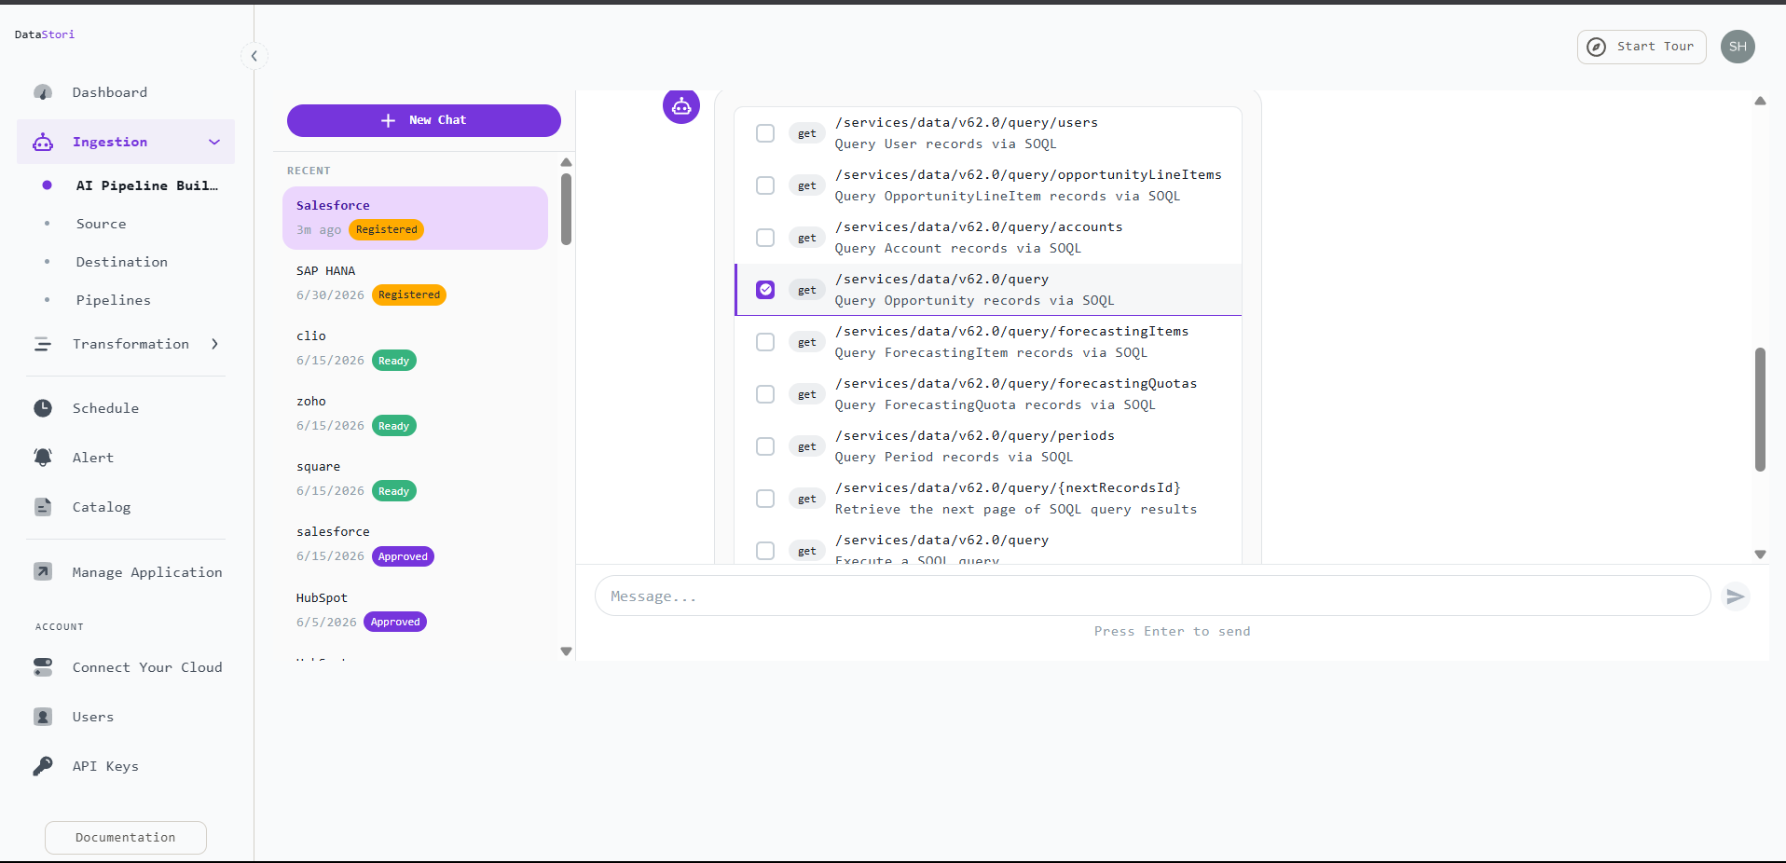Image resolution: width=1786 pixels, height=863 pixels.
Task: Open the SH user avatar
Action: pyautogui.click(x=1738, y=47)
